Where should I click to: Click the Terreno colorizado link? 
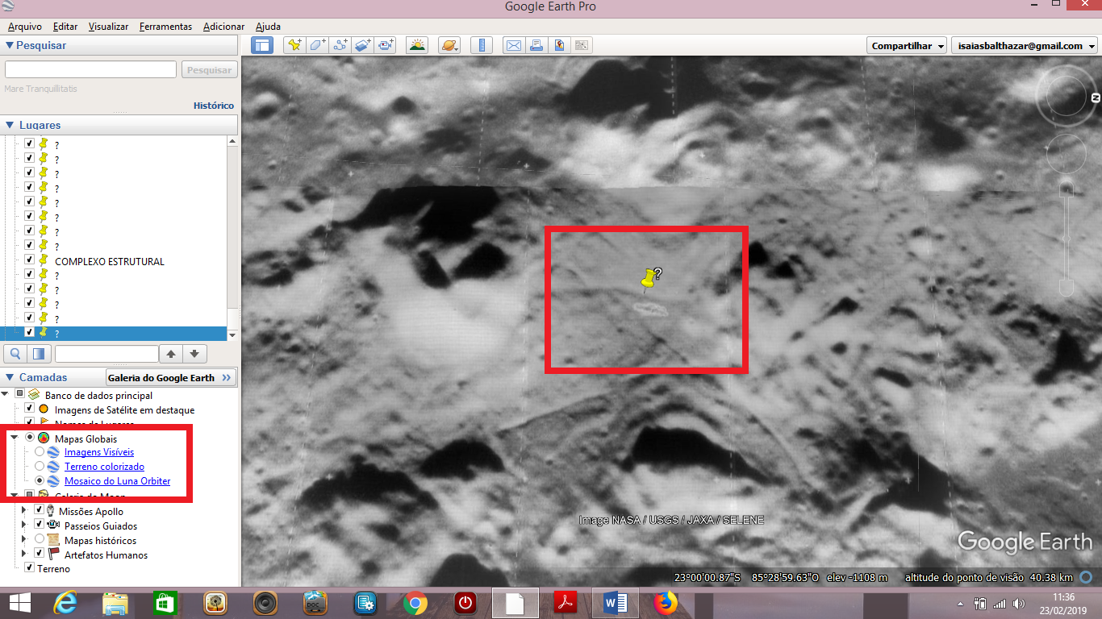pyautogui.click(x=104, y=467)
